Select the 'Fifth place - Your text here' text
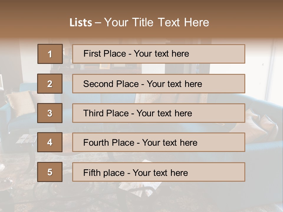283x212 pixels. tap(136, 173)
